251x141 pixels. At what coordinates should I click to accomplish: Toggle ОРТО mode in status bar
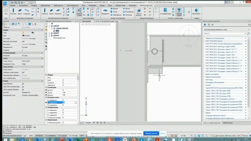coord(82,136)
